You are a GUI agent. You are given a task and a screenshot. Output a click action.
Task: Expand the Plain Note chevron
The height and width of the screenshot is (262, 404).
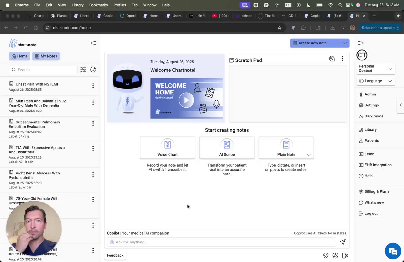tap(309, 155)
